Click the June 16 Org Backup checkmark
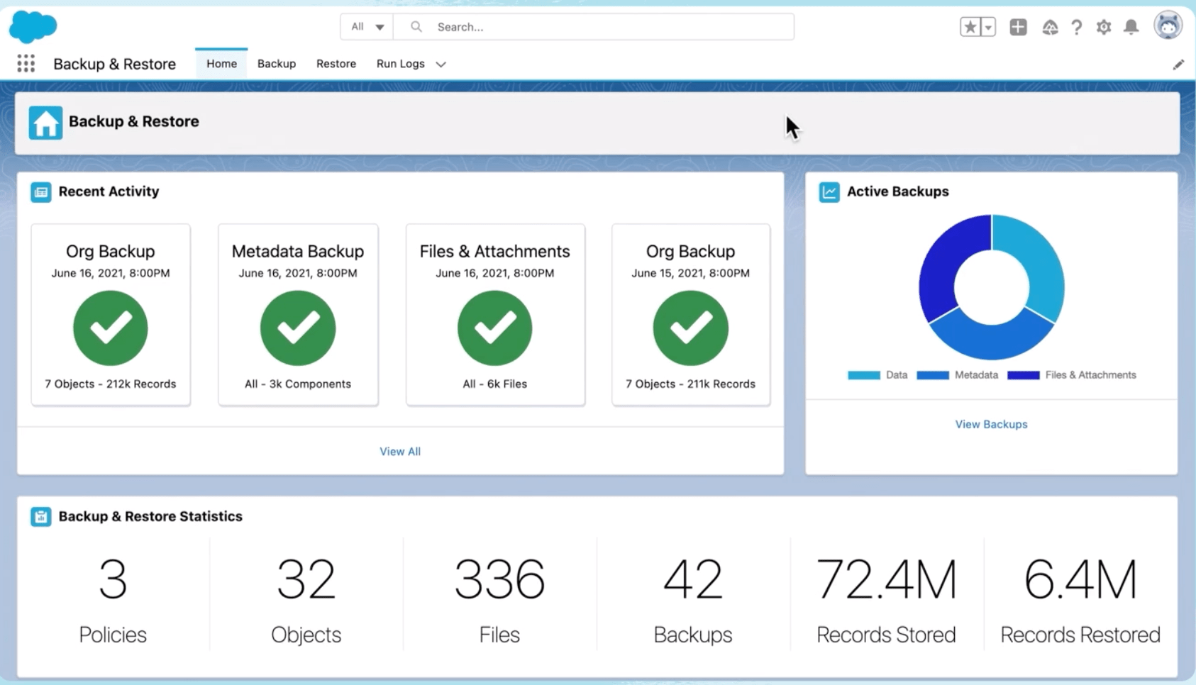The width and height of the screenshot is (1196, 685). (x=111, y=328)
